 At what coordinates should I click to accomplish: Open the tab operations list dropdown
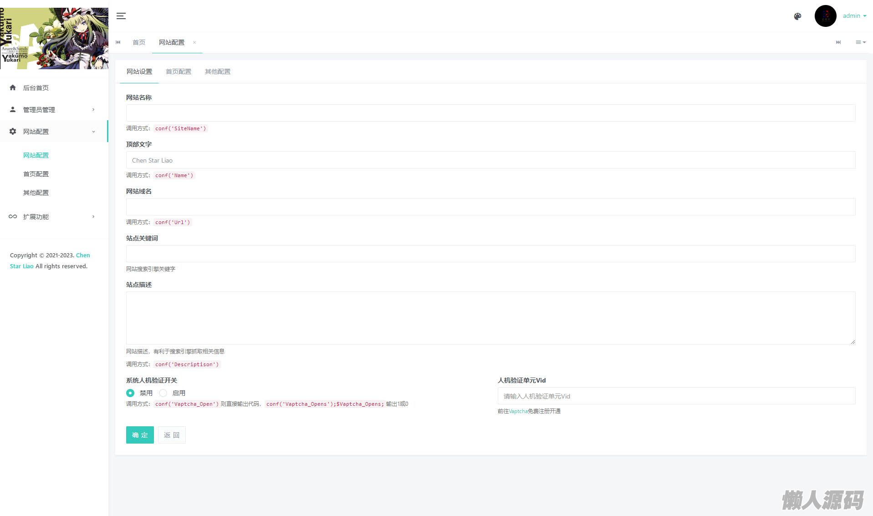[x=860, y=42]
